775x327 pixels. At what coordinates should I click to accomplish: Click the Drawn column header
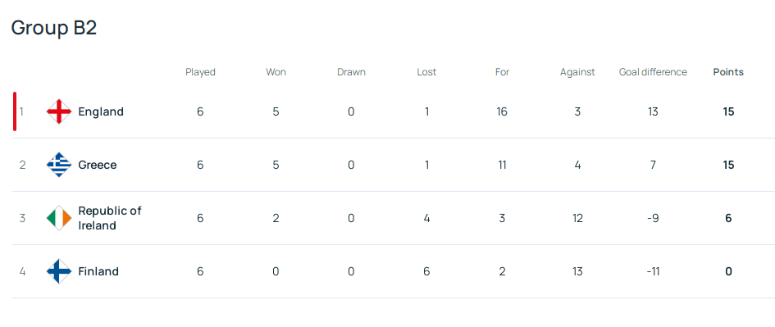tap(352, 72)
